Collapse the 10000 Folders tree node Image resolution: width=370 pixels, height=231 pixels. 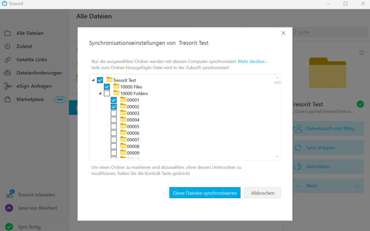point(100,94)
